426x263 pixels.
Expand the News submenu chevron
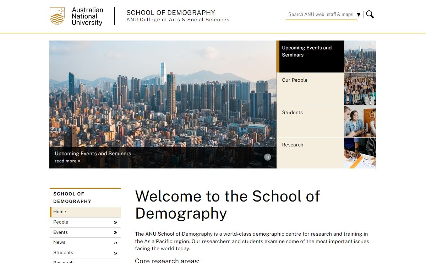(x=115, y=243)
